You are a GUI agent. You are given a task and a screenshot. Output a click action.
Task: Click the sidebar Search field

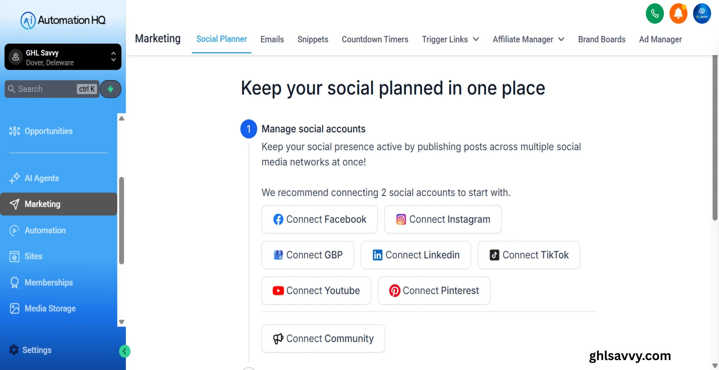(52, 89)
